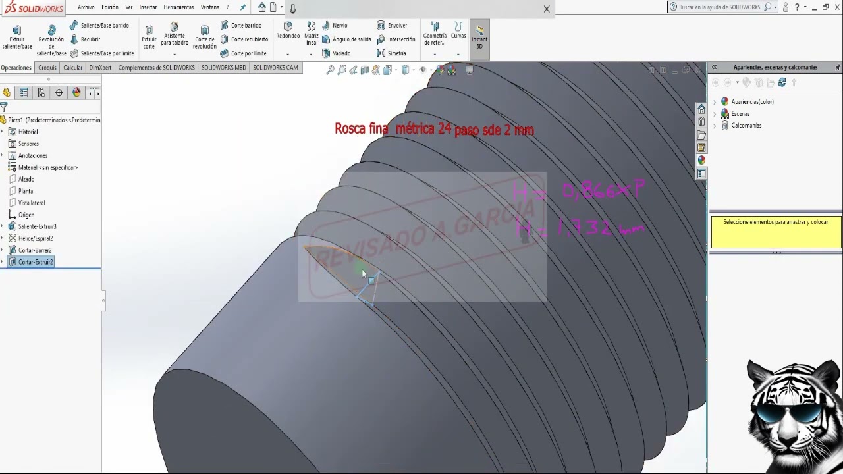Open the Appearances color-ball task pane tab
Viewport: 843px width, 474px height.
pyautogui.click(x=701, y=160)
